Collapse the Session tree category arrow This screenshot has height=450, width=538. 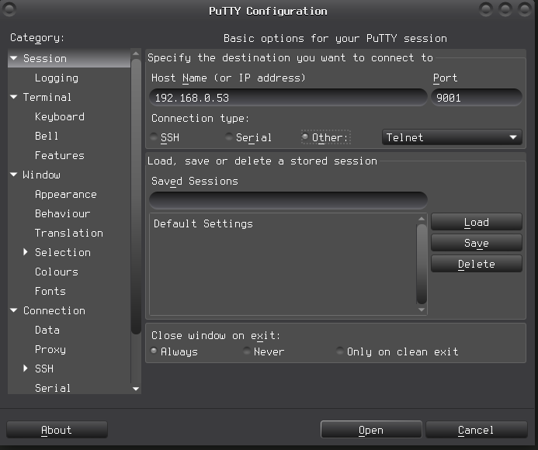[14, 59]
